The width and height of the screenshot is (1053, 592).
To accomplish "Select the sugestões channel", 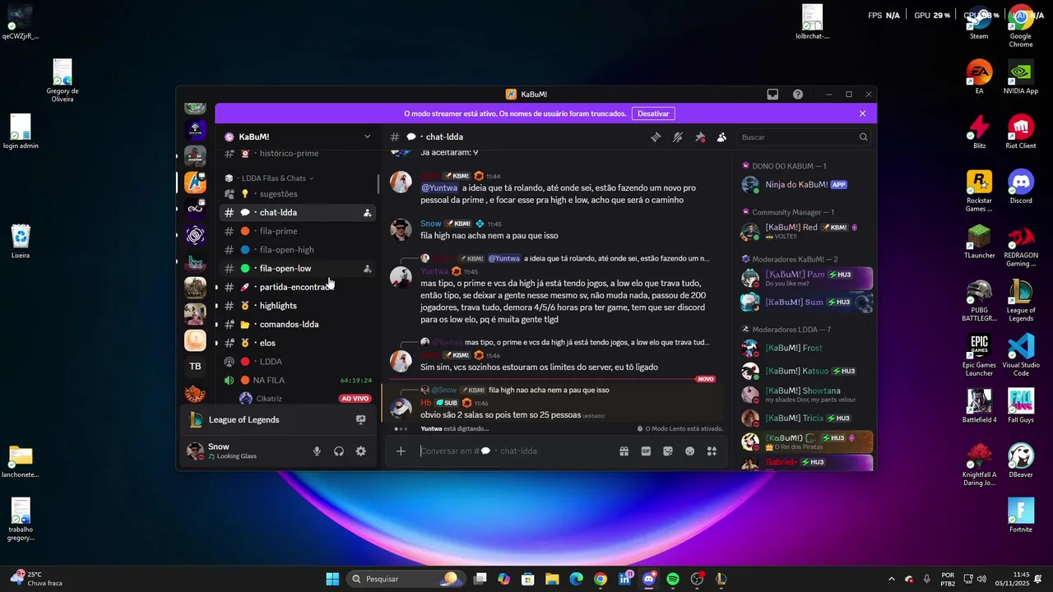I will pos(298,194).
